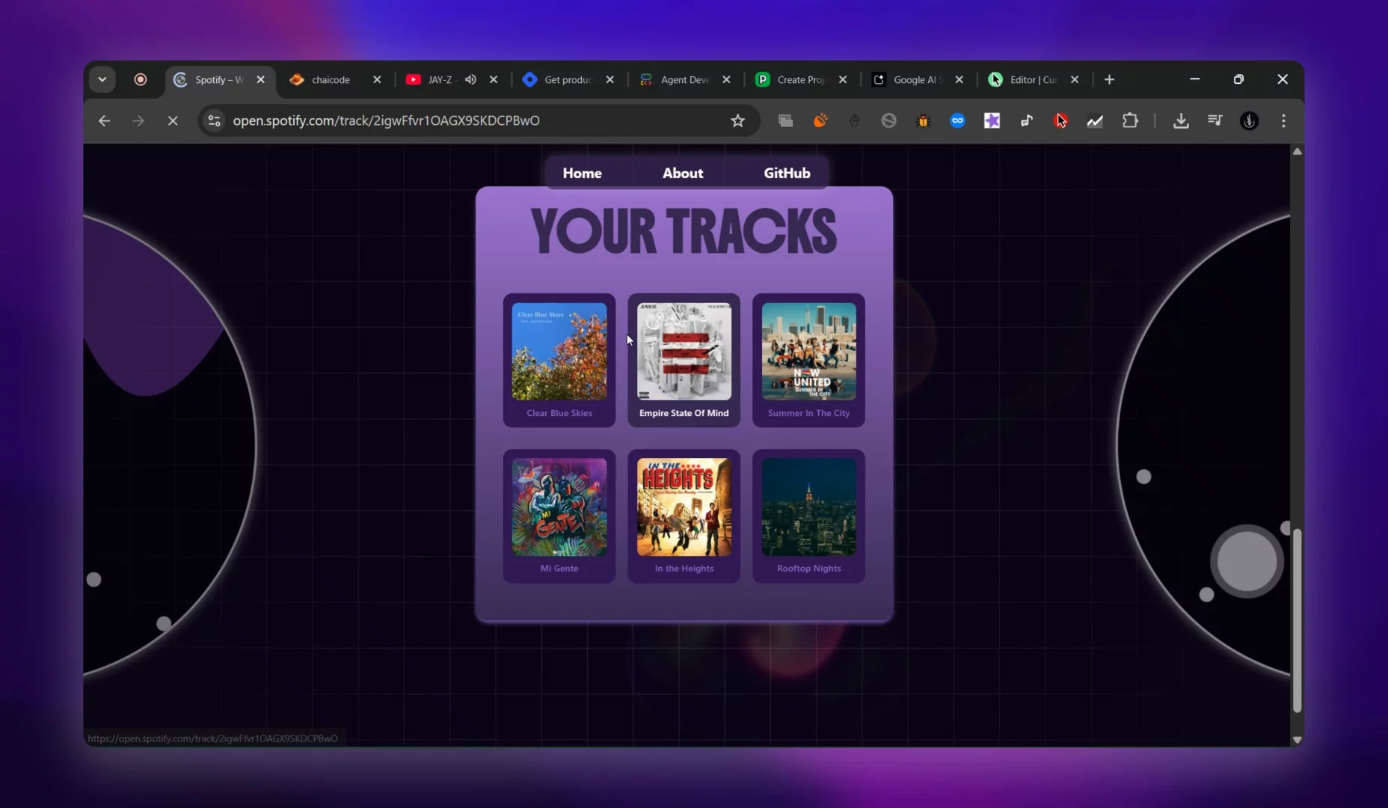Switch to the chaicode tab

(x=331, y=79)
